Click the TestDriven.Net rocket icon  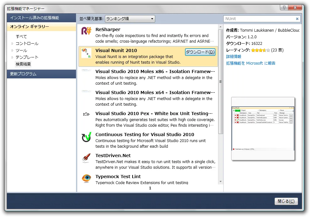click(86, 158)
